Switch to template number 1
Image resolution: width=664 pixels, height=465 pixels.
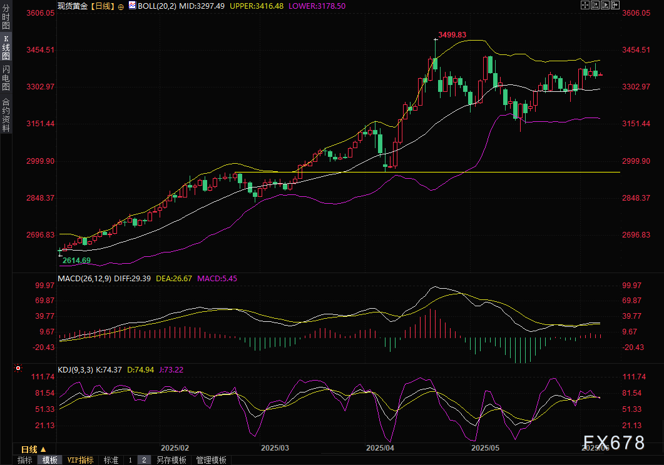(130, 460)
